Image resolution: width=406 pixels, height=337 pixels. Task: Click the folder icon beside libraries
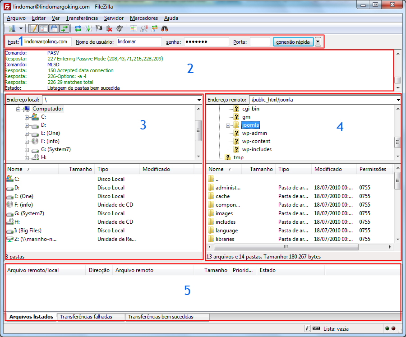[211, 239]
